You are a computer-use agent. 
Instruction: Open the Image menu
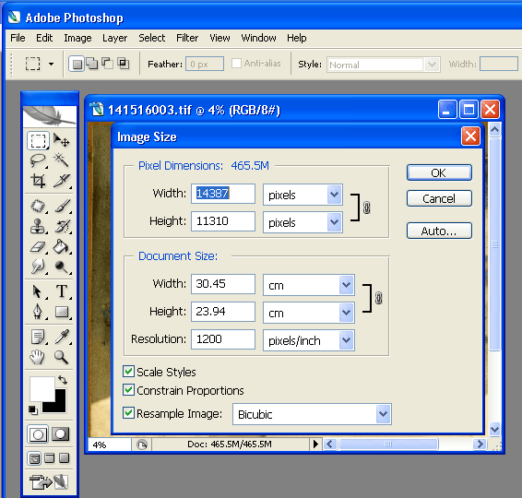(x=77, y=38)
